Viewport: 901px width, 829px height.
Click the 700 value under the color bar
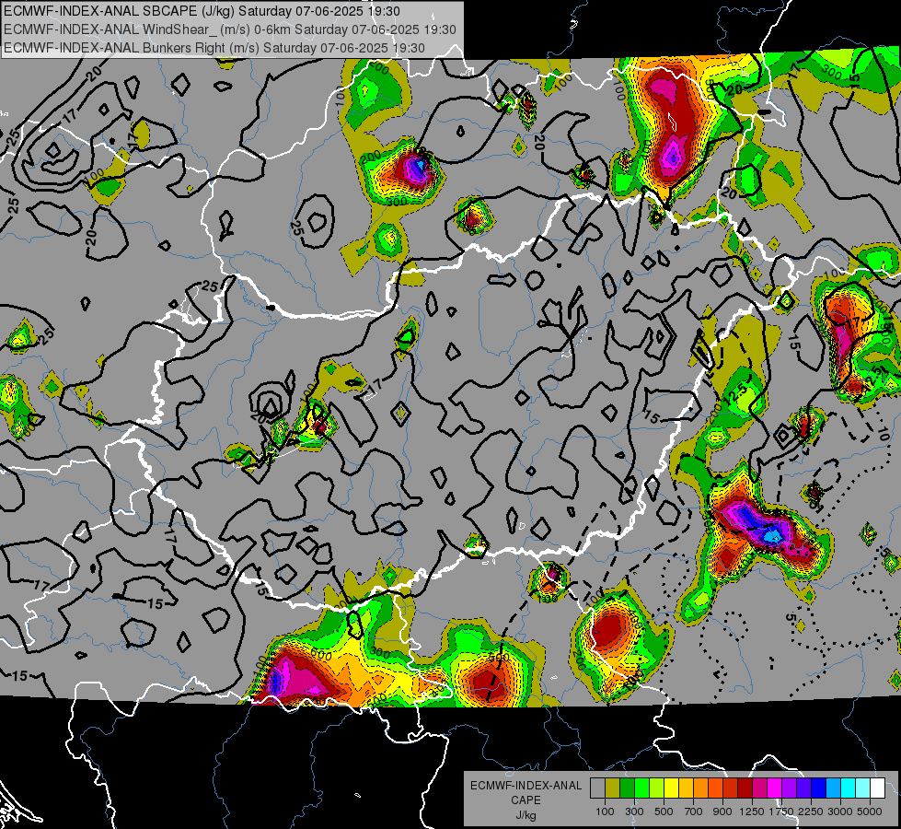click(694, 811)
